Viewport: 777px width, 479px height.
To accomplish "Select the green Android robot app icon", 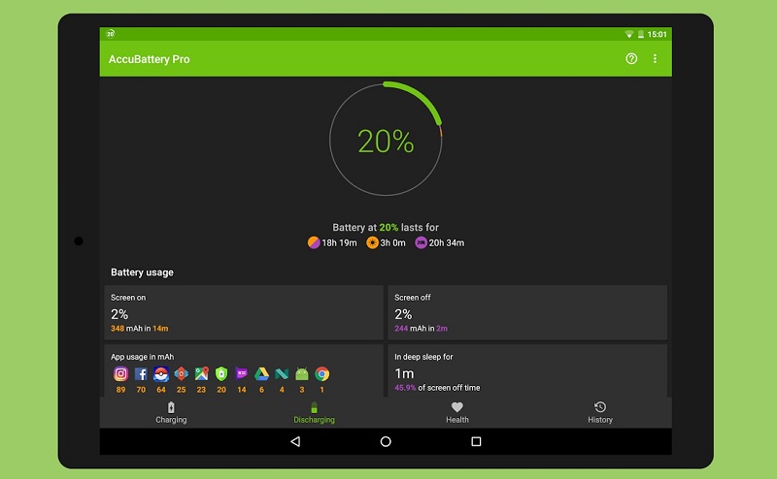I will tap(302, 373).
